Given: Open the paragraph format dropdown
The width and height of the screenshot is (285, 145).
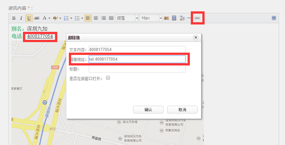Looking at the screenshot, I should click(x=127, y=18).
